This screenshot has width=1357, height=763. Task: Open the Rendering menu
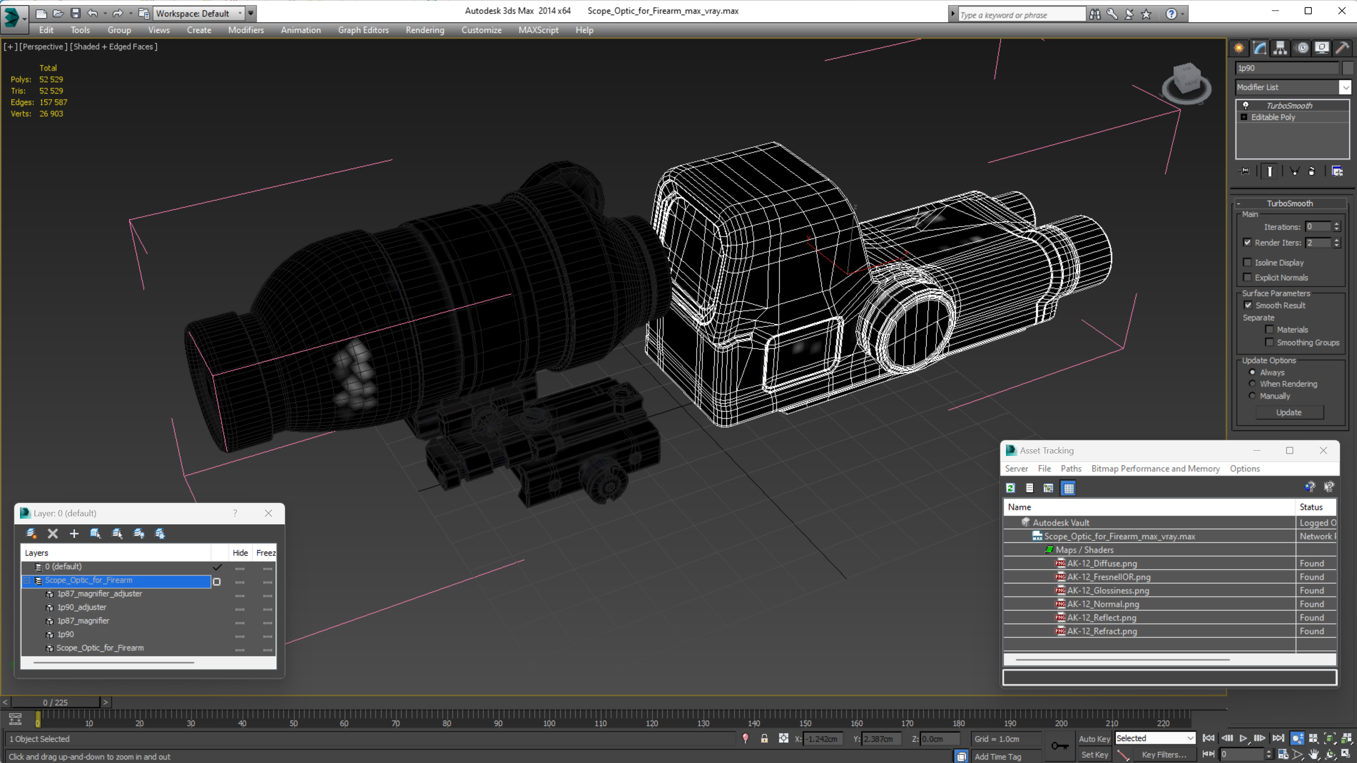[x=425, y=30]
